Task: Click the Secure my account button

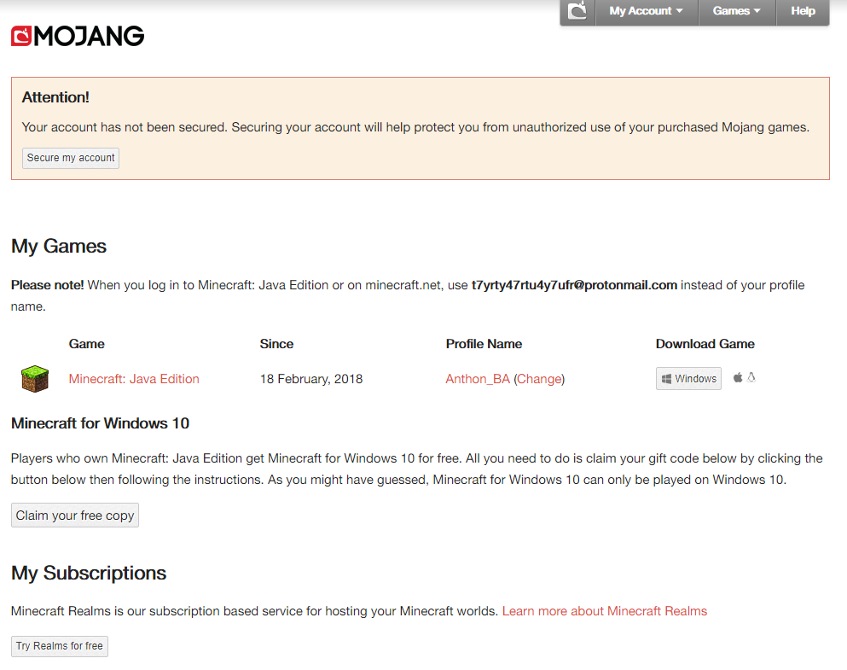Action: coord(71,158)
